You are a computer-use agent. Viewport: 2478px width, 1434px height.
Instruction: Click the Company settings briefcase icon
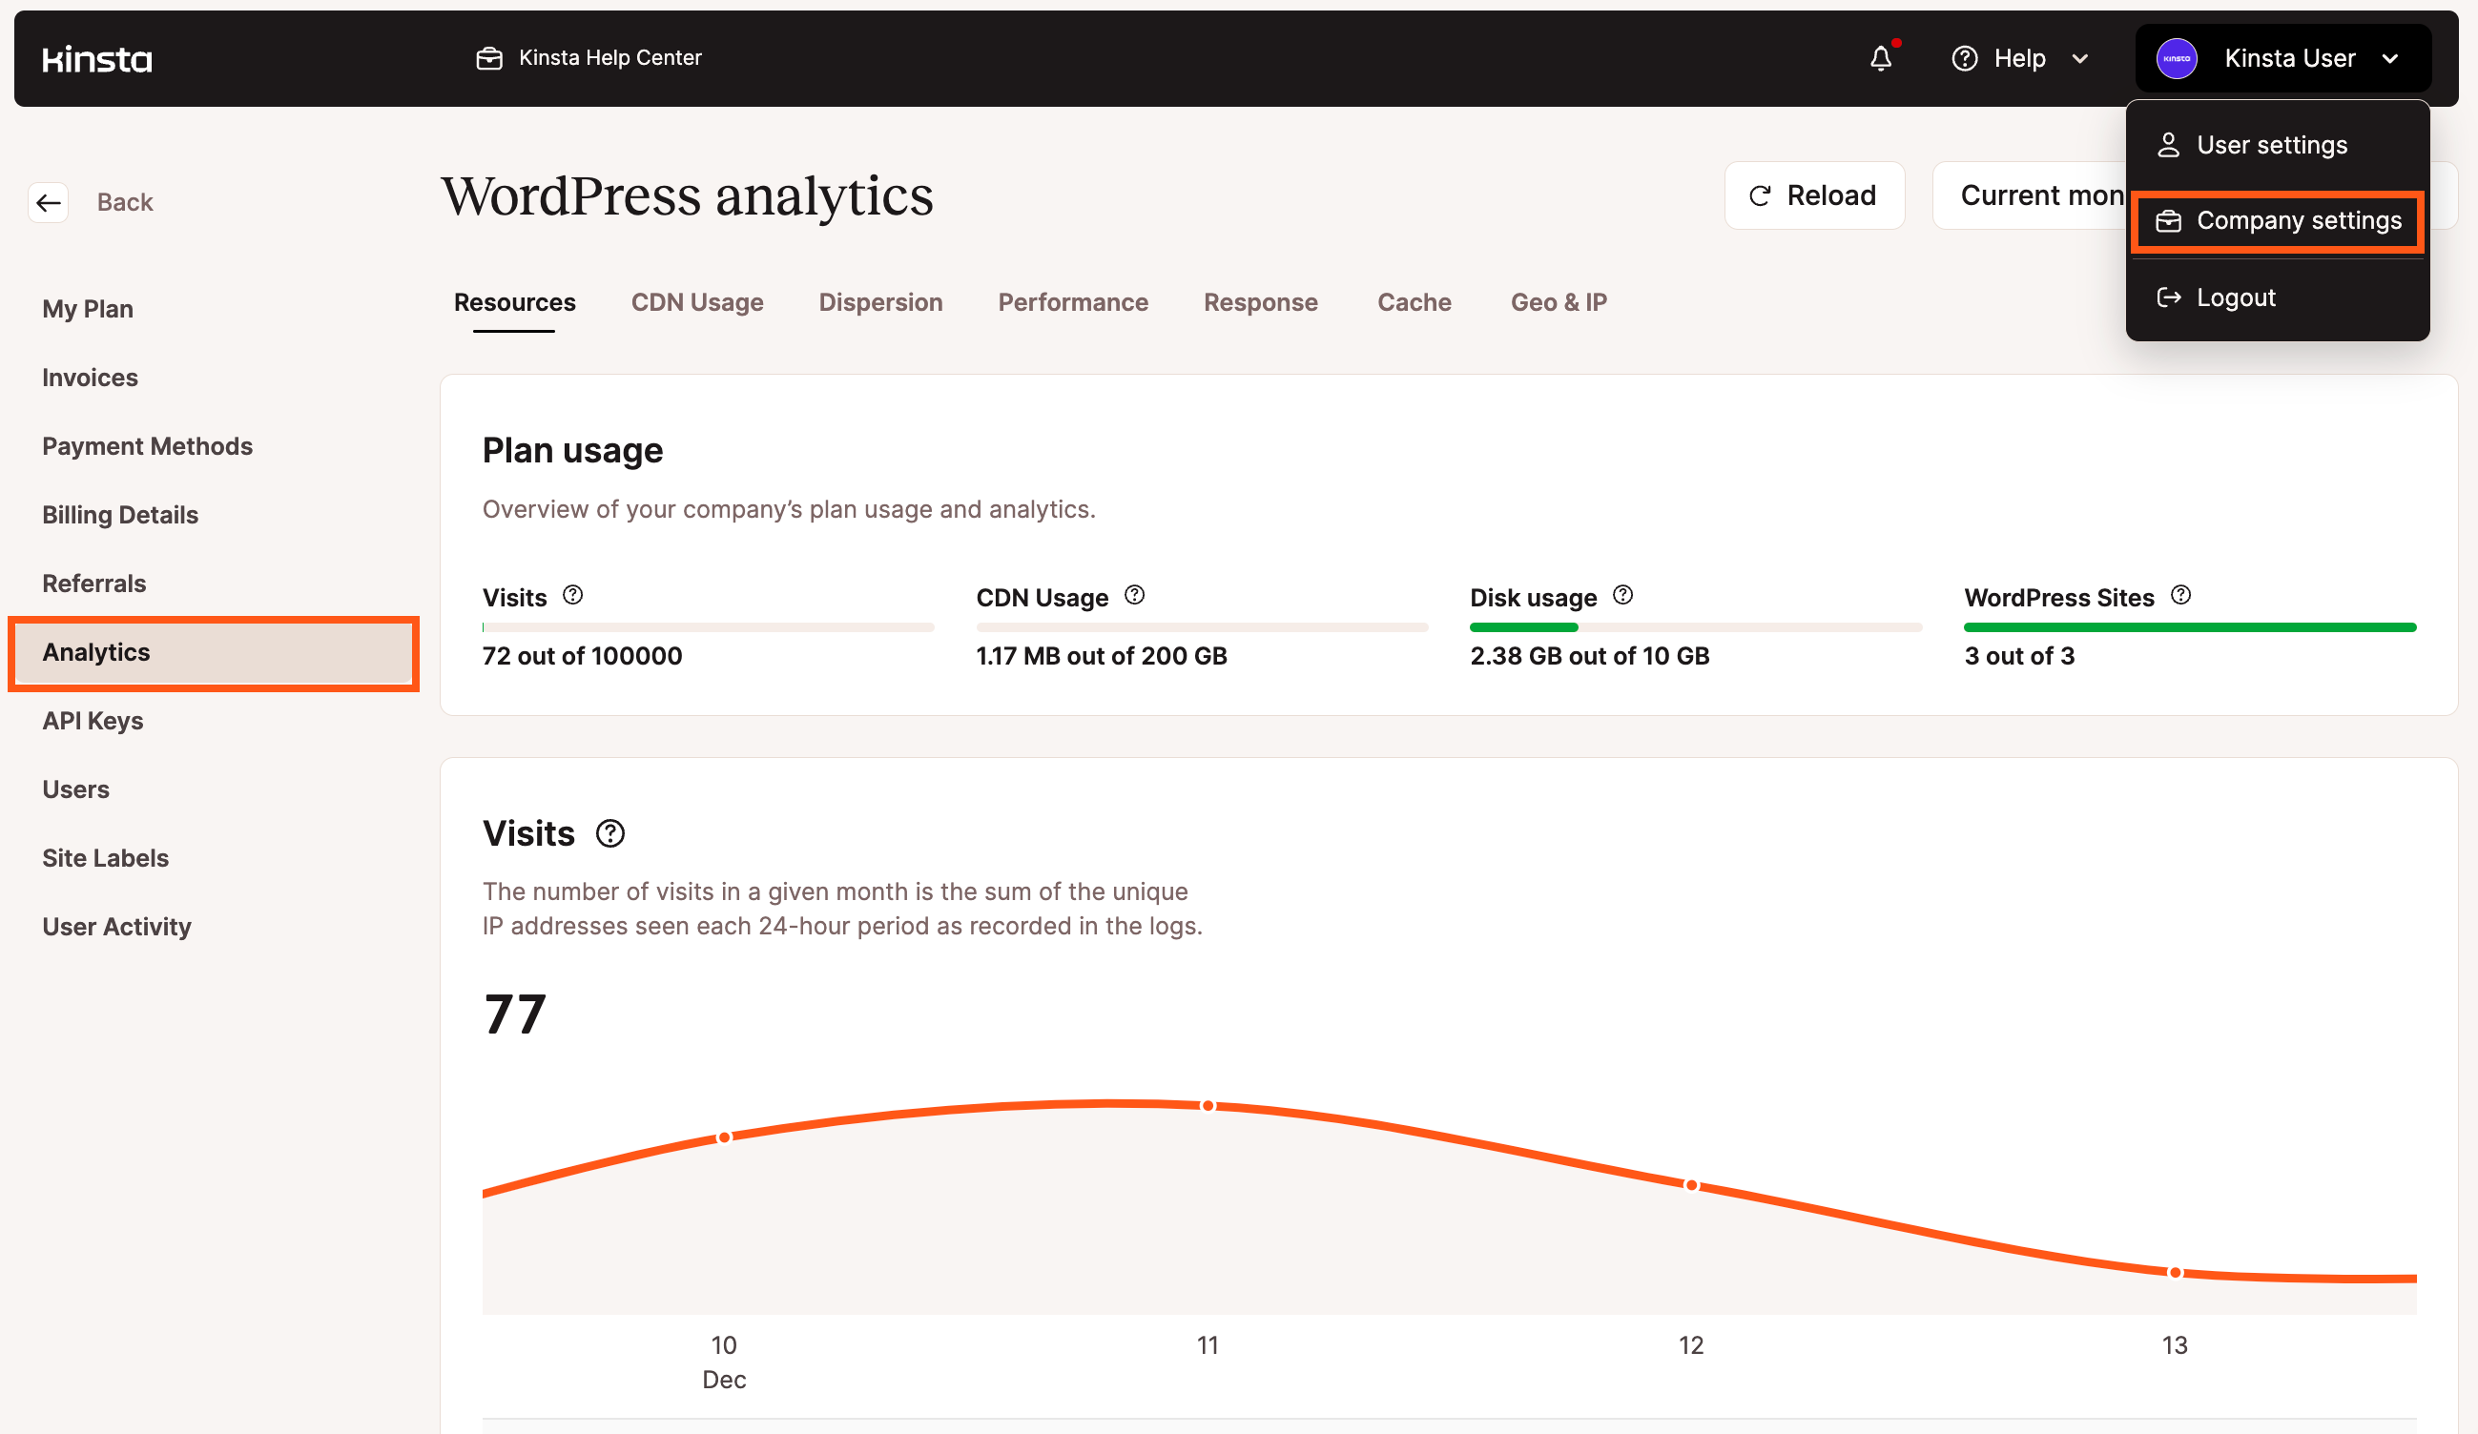coord(2169,220)
